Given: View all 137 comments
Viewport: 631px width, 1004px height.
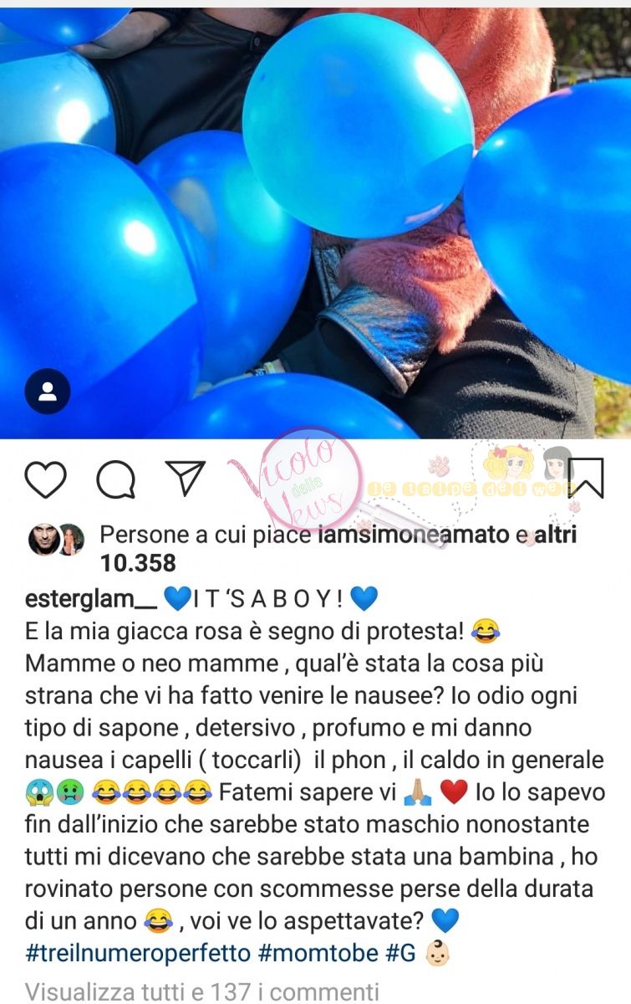Looking at the screenshot, I should 201,991.
